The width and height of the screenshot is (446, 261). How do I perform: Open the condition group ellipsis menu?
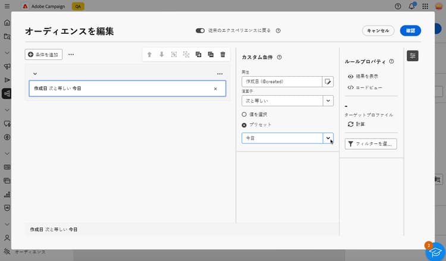(x=220, y=74)
